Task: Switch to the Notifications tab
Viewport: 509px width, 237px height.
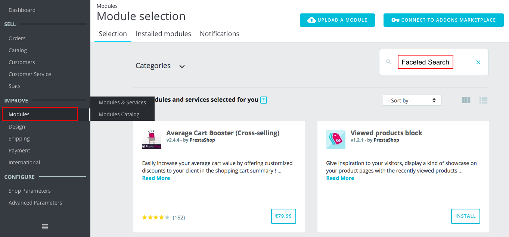Action: click(x=220, y=34)
